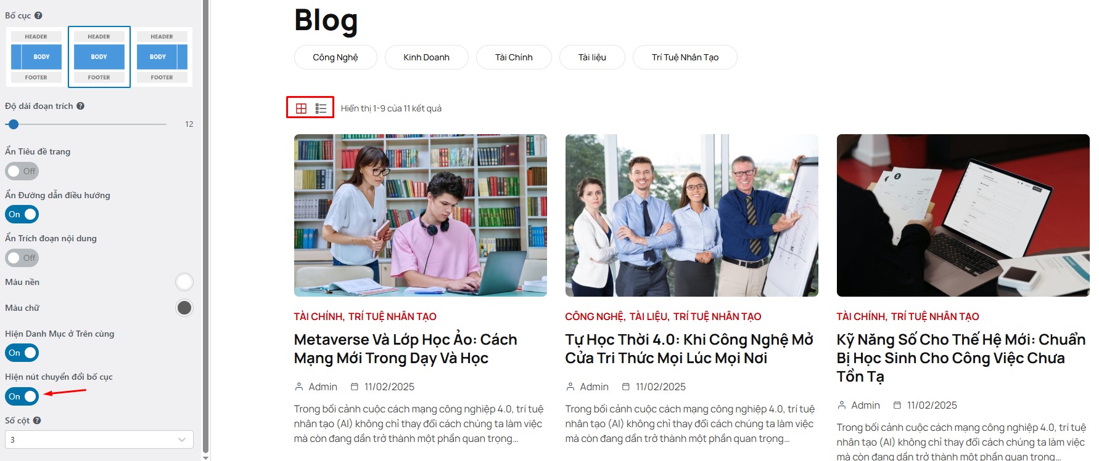The width and height of the screenshot is (1099, 461).
Task: Turn off Hiện nút chuyển đổi bố cục
Action: tap(22, 396)
